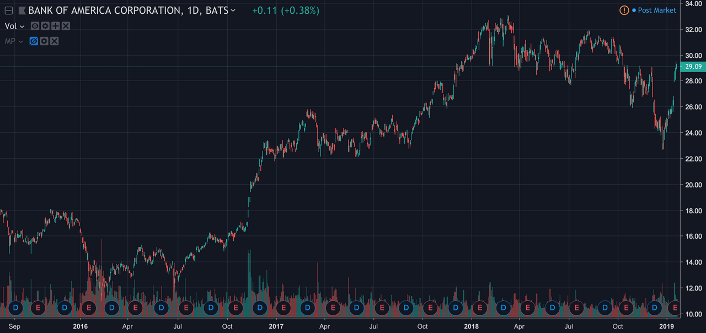This screenshot has width=706, height=333.
Task: Click the dividend D marker just before 2019
Action: (x=655, y=307)
